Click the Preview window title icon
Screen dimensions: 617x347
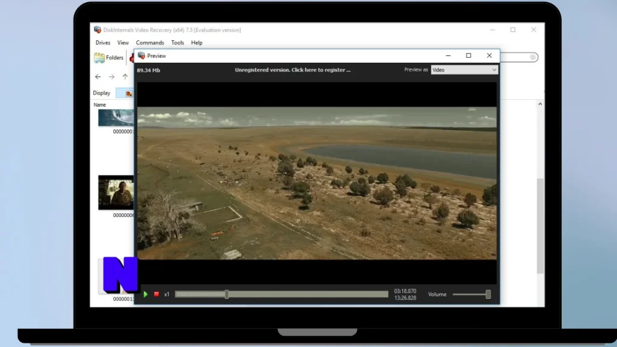(141, 55)
